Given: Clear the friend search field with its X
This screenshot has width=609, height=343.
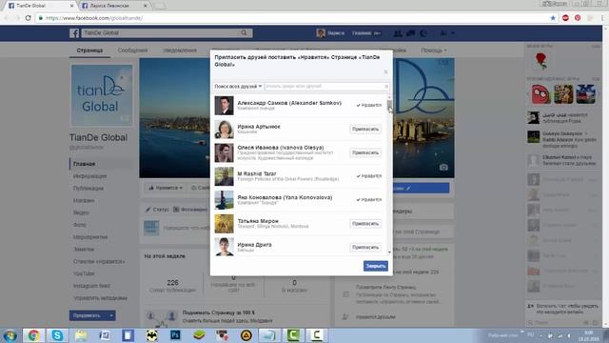Looking at the screenshot, I should click(386, 87).
